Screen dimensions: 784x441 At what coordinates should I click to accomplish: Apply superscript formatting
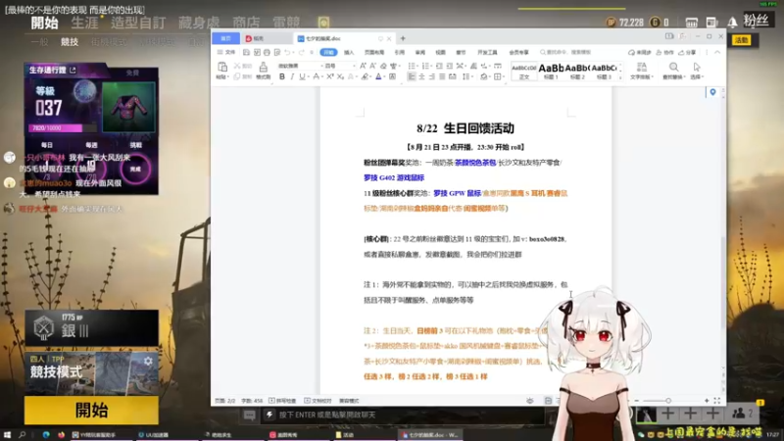[330, 77]
